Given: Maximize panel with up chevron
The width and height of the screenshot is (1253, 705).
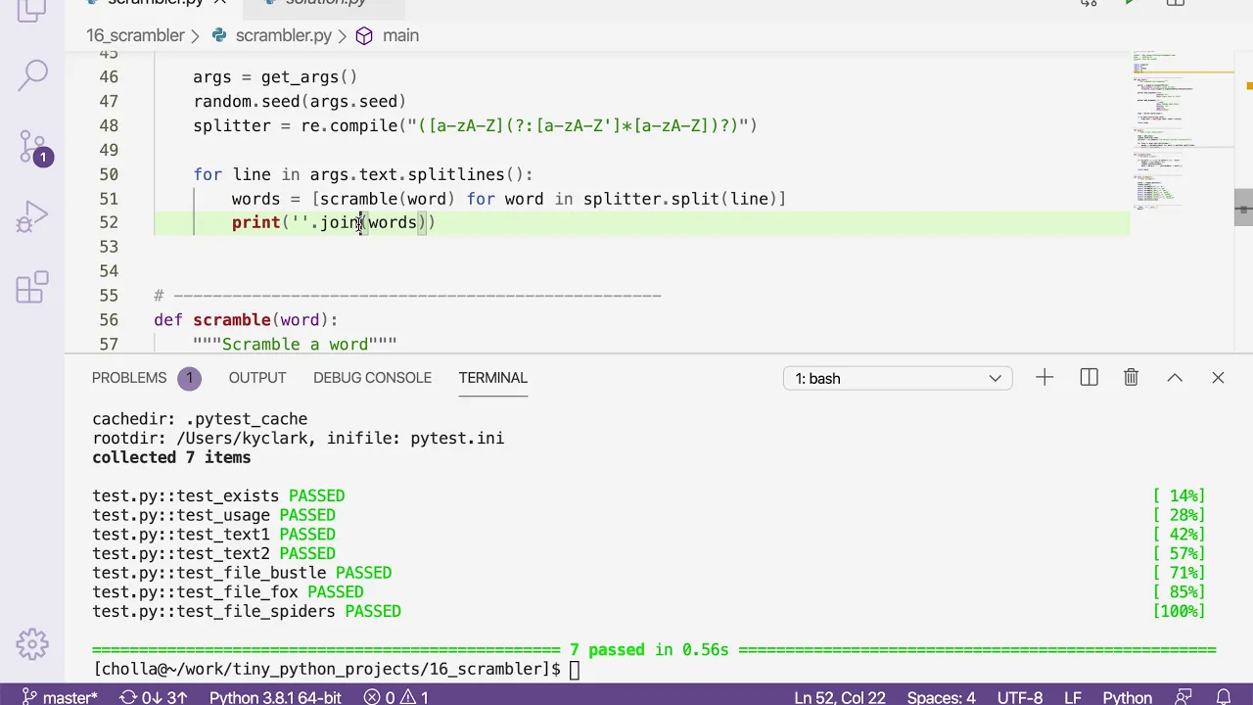Looking at the screenshot, I should [x=1175, y=378].
